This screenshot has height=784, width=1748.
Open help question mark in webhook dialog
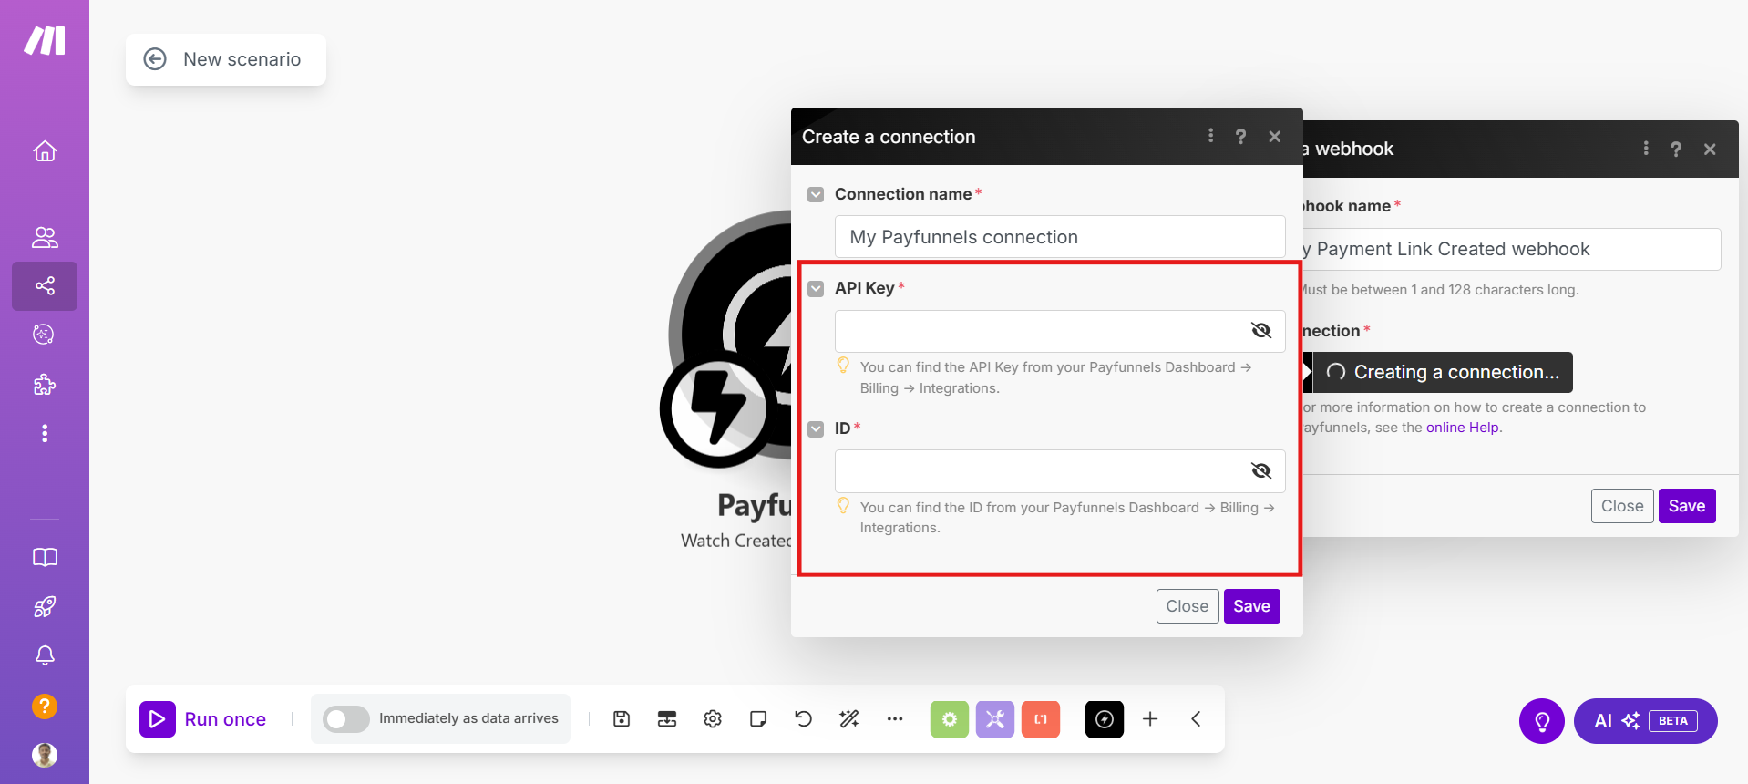pos(1676,149)
